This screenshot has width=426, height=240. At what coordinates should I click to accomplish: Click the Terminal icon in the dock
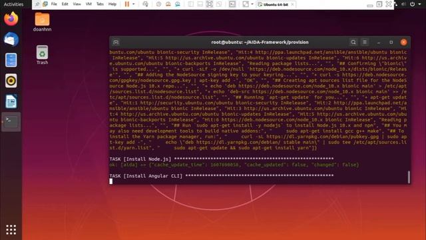11,122
